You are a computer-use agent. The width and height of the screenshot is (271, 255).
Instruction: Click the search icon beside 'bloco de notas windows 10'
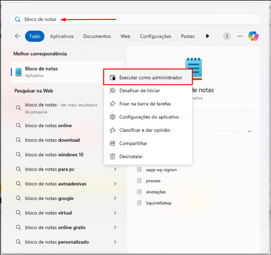[18, 154]
